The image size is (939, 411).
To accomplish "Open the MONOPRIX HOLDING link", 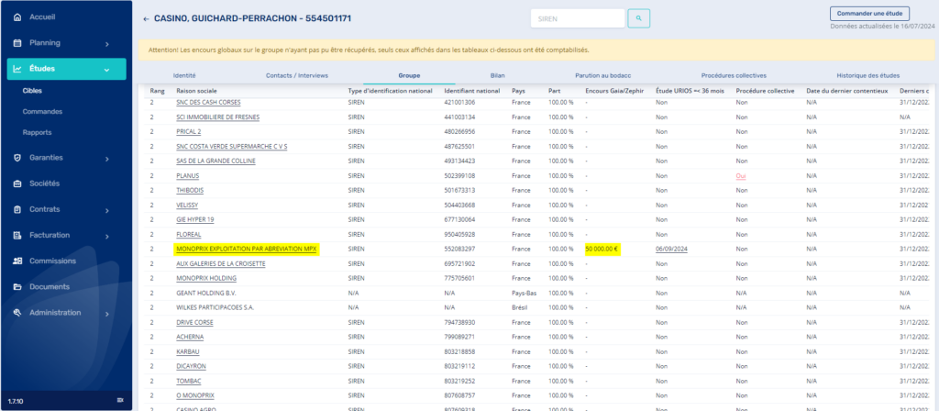I will tap(206, 279).
